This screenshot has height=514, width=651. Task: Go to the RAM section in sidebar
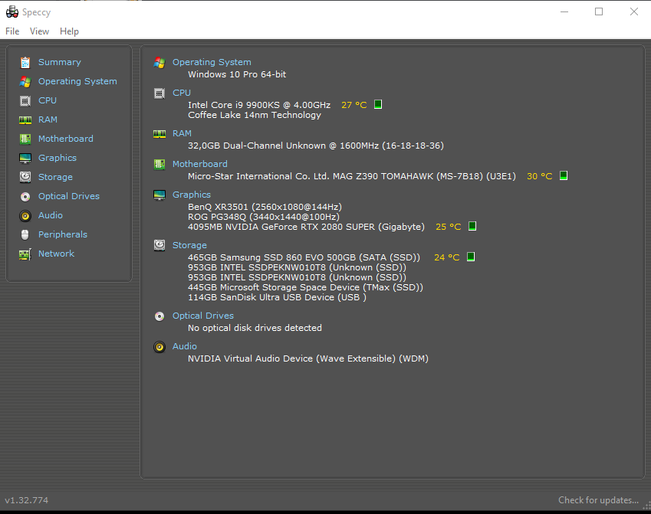(x=48, y=119)
